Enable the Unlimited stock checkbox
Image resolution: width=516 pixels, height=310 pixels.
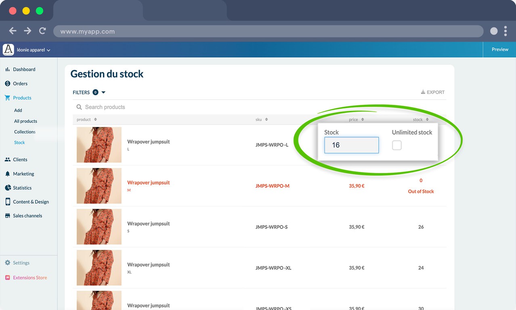coord(397,145)
